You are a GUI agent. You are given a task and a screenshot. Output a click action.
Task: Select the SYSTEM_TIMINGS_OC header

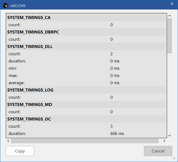coord(86,119)
